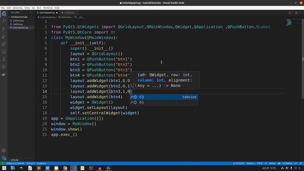Screen dimensions: 304x171
Task: Open the Testing flask view icon
Action: click(4, 59)
